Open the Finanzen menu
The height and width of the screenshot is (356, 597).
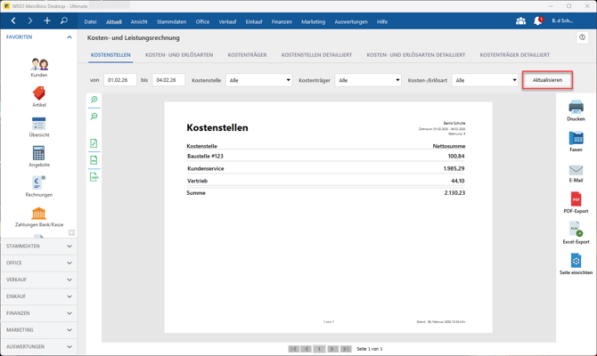[x=282, y=21]
